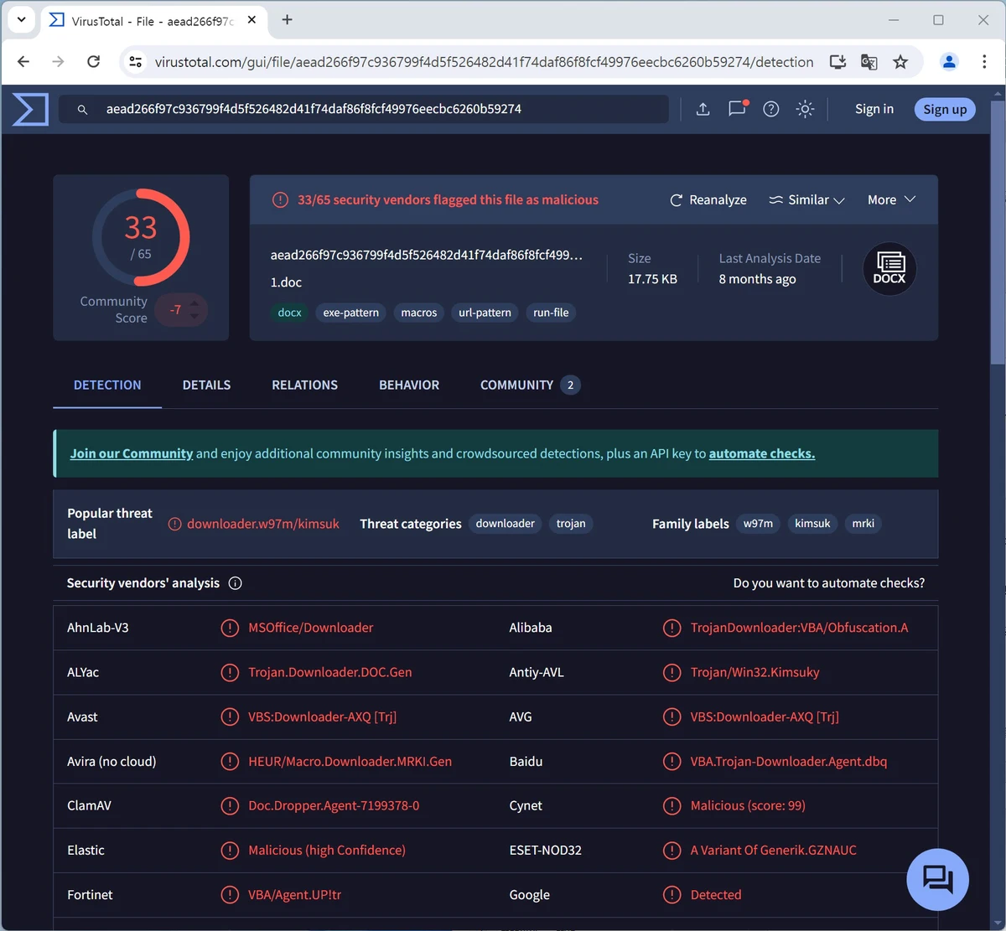
Task: Click the hash search input field
Action: point(377,109)
